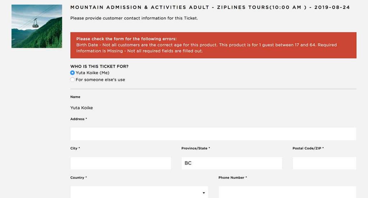Click the customer contact information instruction text
Viewport: 368px width, 198px height.
pyautogui.click(x=134, y=18)
